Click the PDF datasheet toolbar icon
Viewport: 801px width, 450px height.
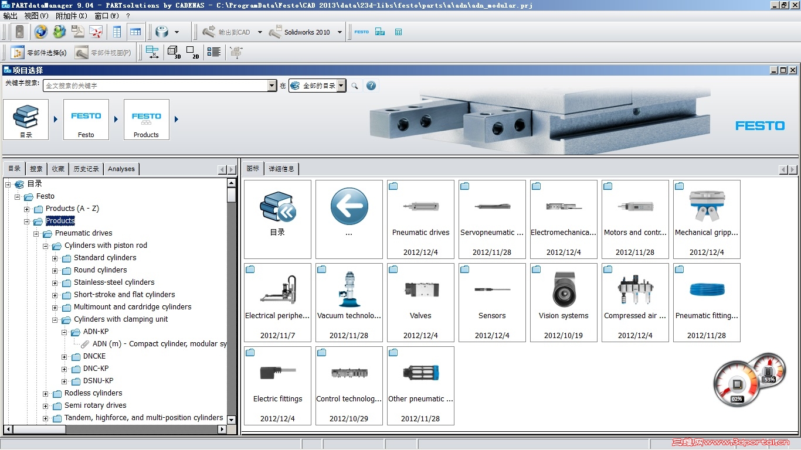point(77,32)
